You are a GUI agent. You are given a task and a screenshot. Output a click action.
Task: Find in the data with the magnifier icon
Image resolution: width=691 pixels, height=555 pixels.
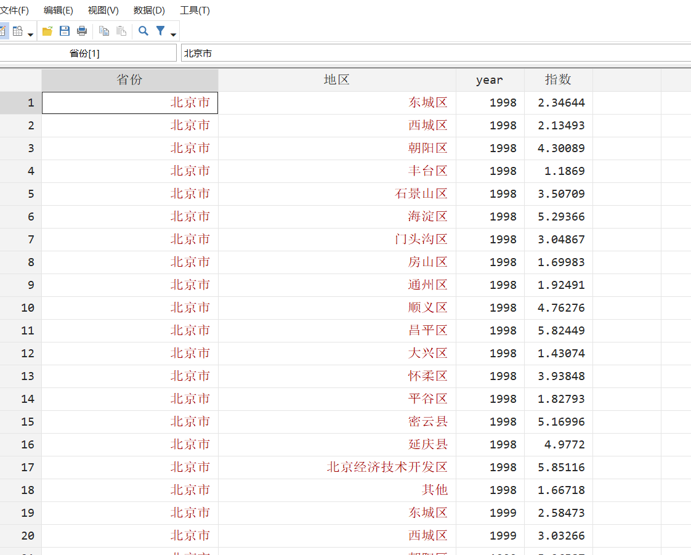click(143, 31)
